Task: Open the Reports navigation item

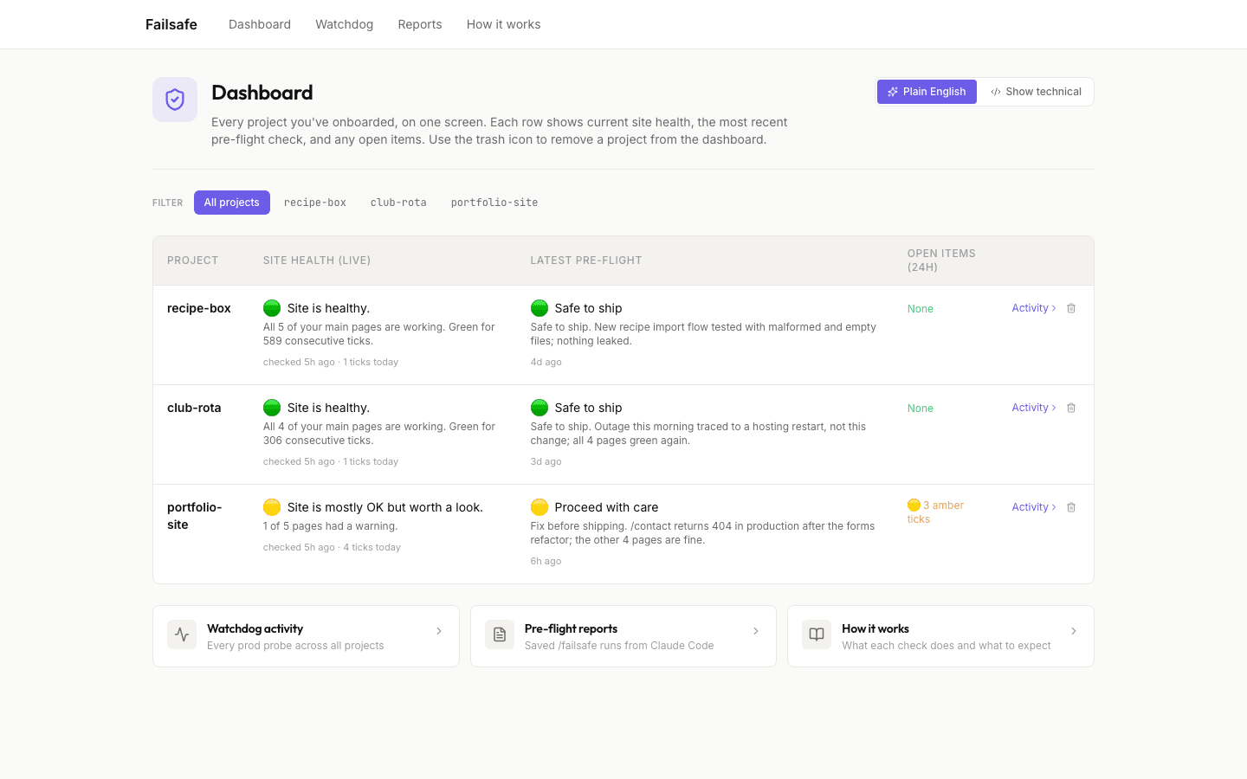Action: point(420,24)
